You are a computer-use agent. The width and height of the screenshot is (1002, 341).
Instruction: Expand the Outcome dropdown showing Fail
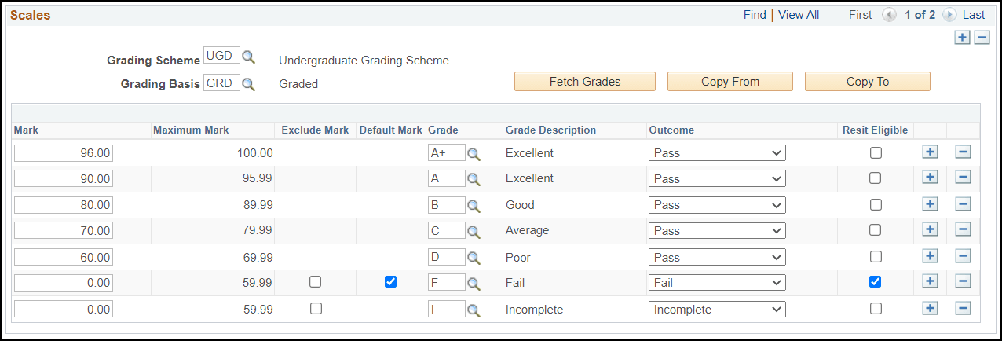coord(716,283)
